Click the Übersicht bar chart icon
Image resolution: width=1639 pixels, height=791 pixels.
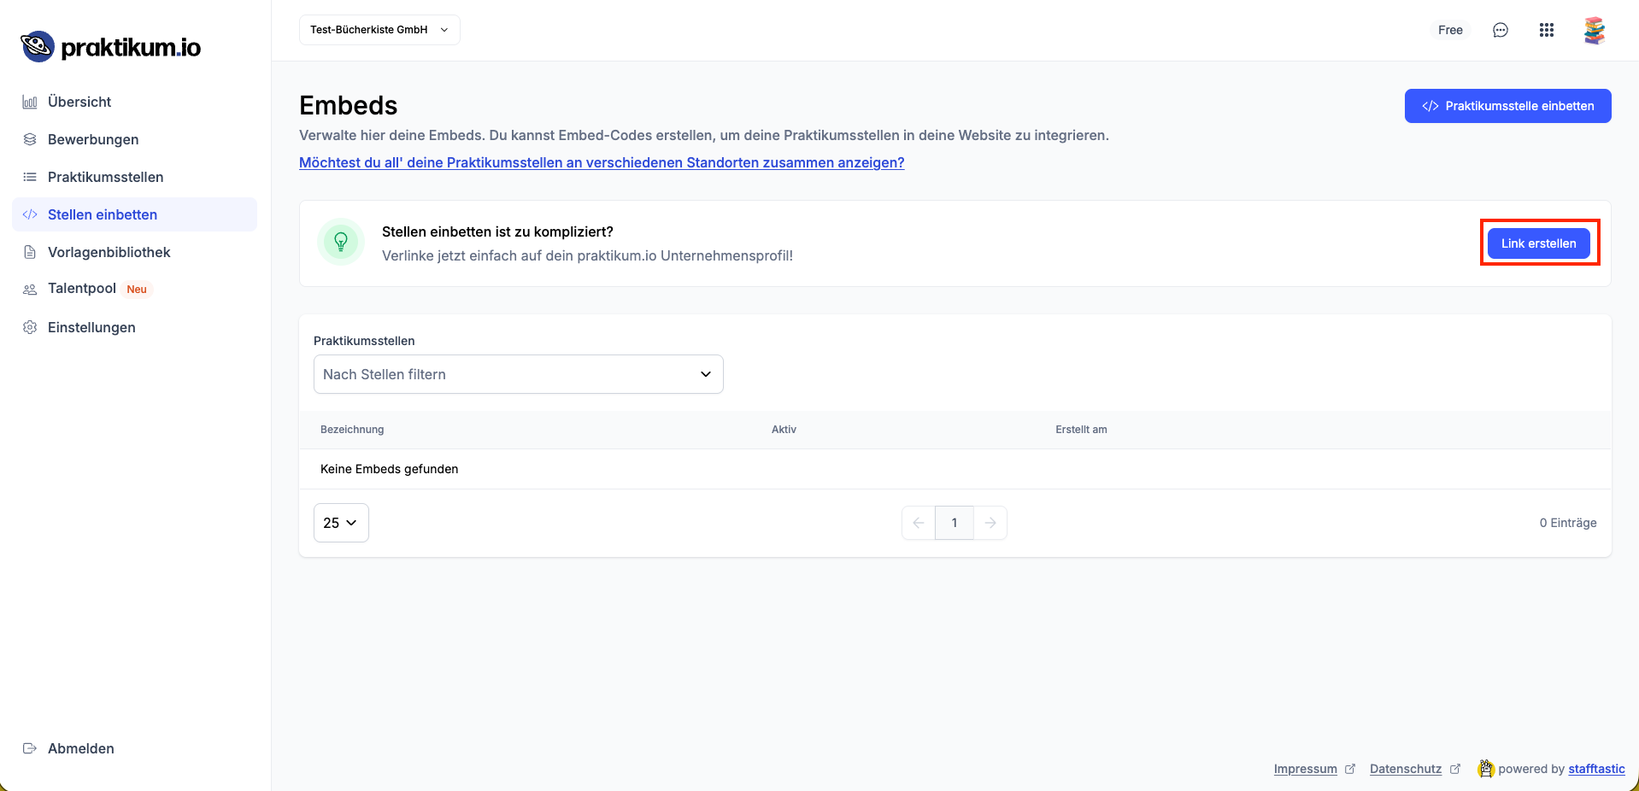30,103
